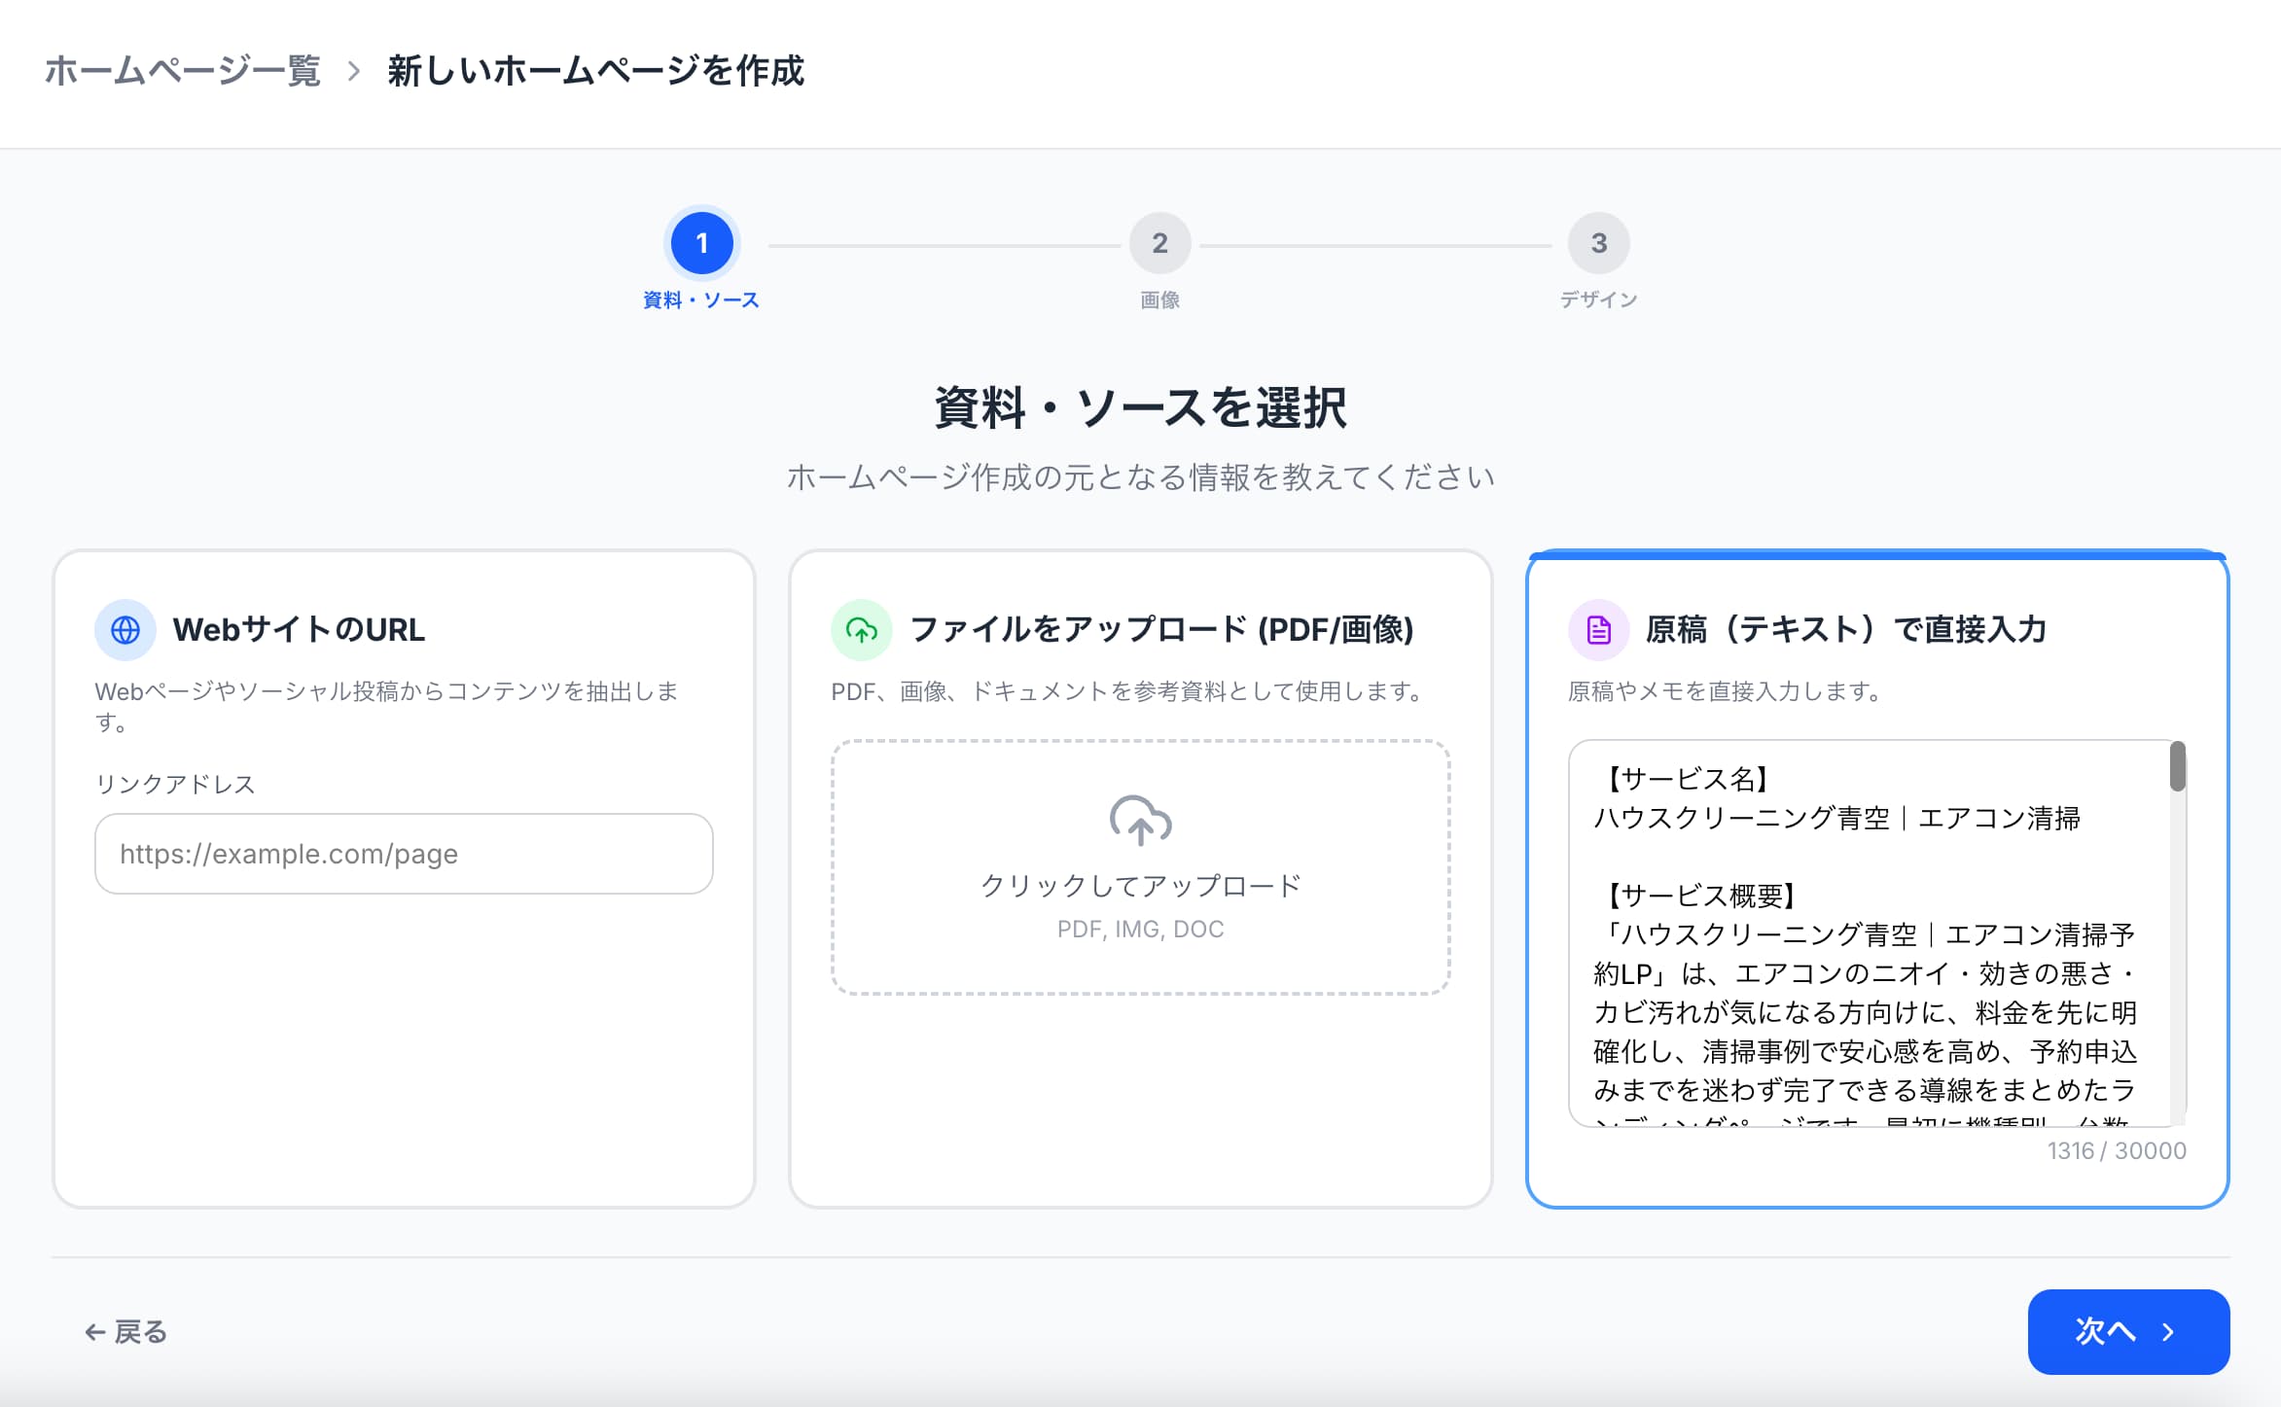Go to step 1 資料・ソース circle
The height and width of the screenshot is (1407, 2281).
(x=701, y=243)
